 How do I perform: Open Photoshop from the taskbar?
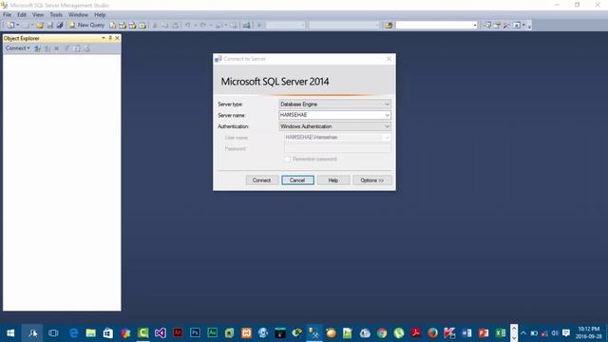pos(195,333)
